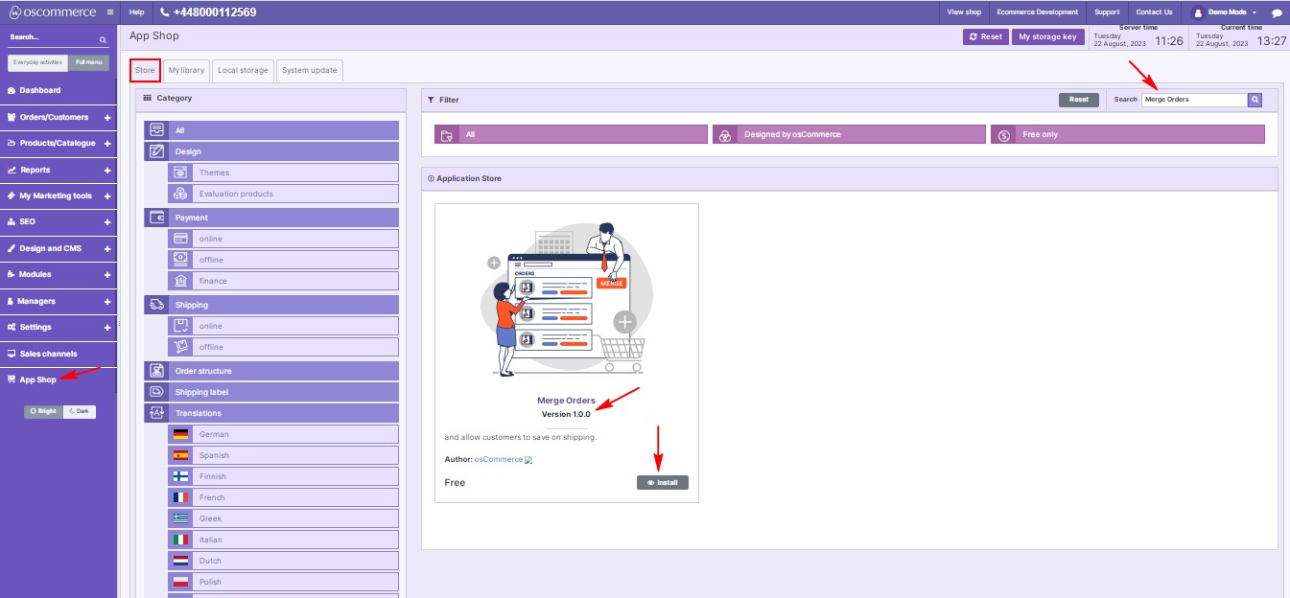Switch to the Store tab
The height and width of the screenshot is (598, 1290).
click(x=145, y=70)
